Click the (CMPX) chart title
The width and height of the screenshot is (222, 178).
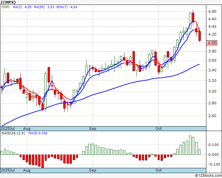8,2
